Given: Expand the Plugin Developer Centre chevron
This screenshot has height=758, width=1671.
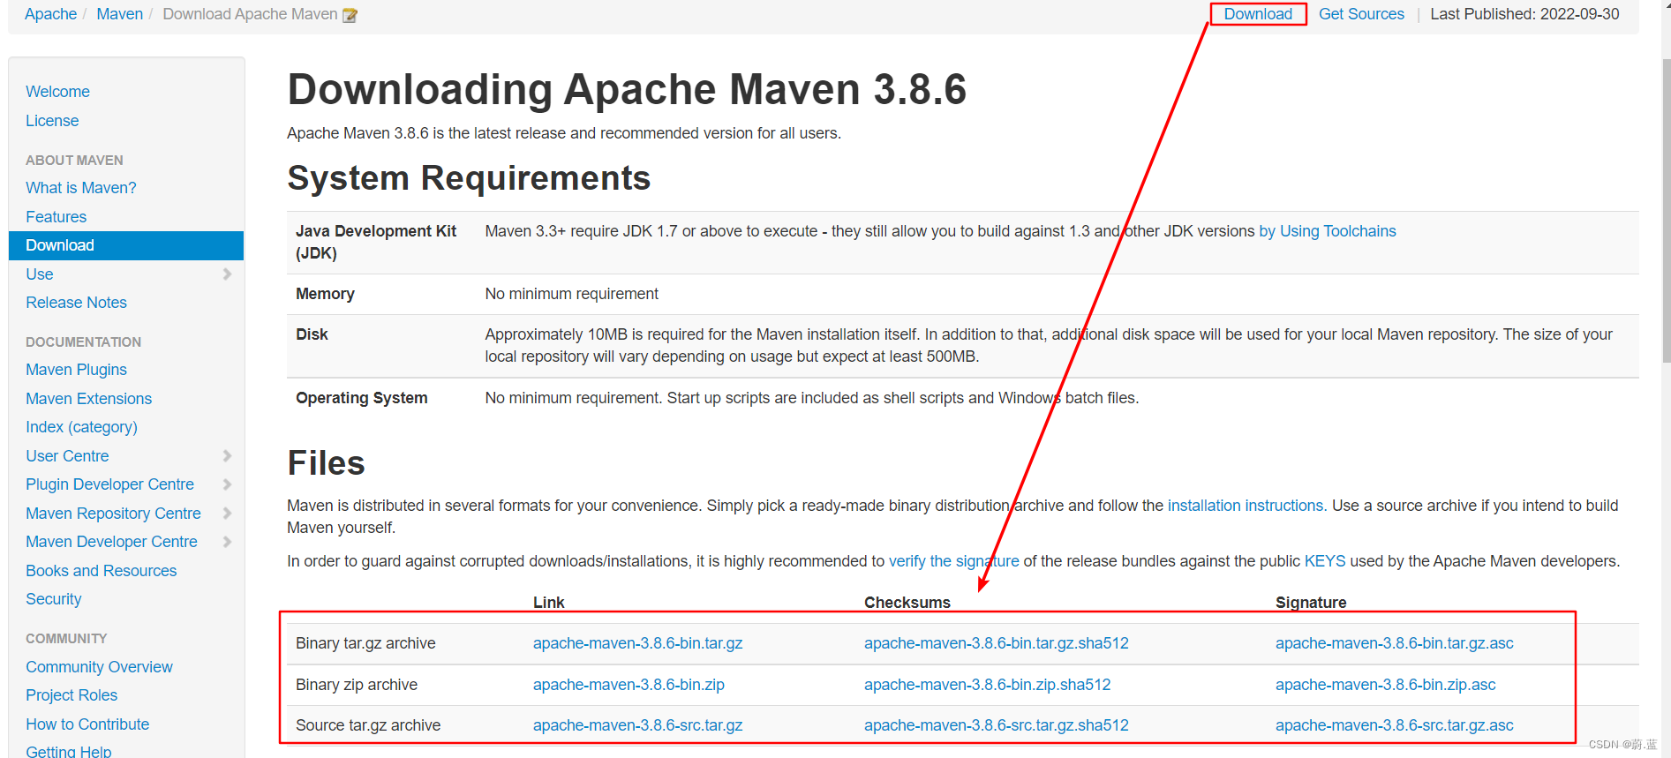Looking at the screenshot, I should click(227, 484).
